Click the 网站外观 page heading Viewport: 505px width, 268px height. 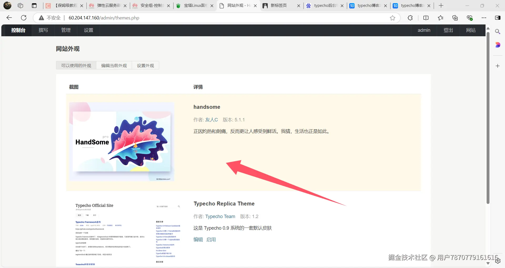click(x=68, y=49)
